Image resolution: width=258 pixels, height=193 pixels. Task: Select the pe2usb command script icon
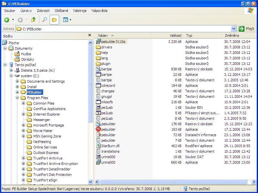[x=98, y=113]
